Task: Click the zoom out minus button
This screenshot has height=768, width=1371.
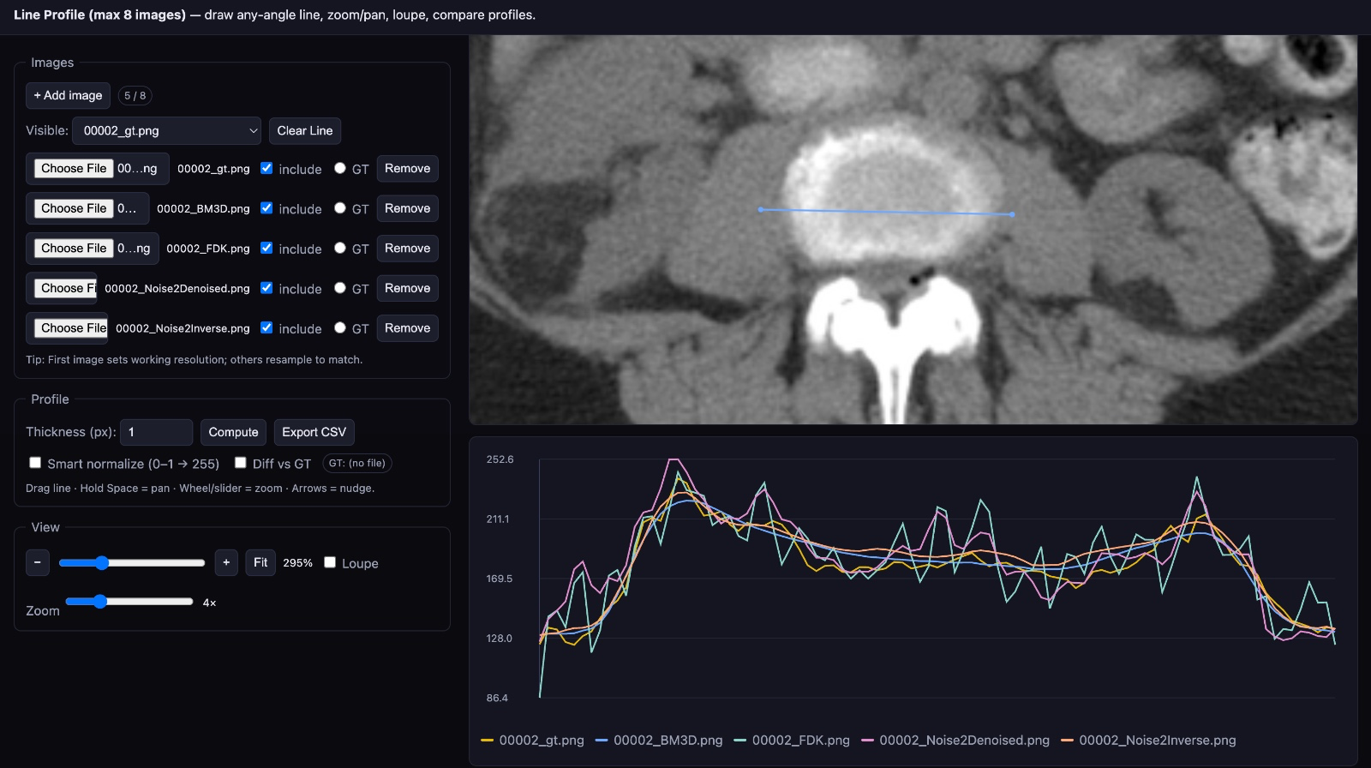Action: click(38, 562)
